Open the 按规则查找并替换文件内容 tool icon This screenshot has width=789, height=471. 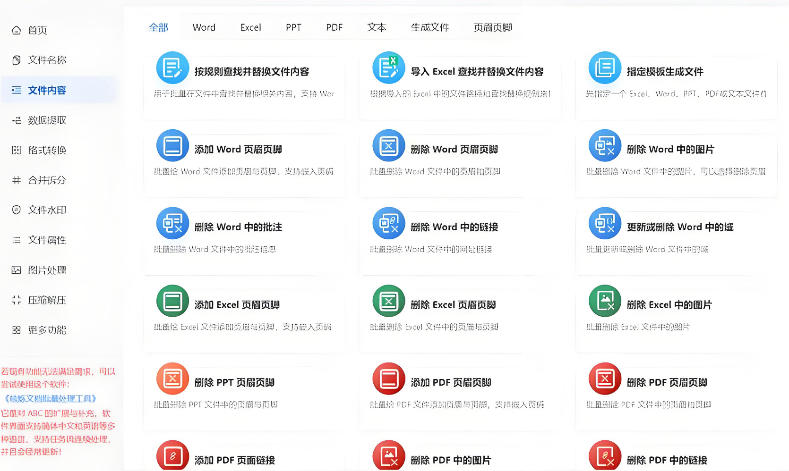[x=173, y=68]
